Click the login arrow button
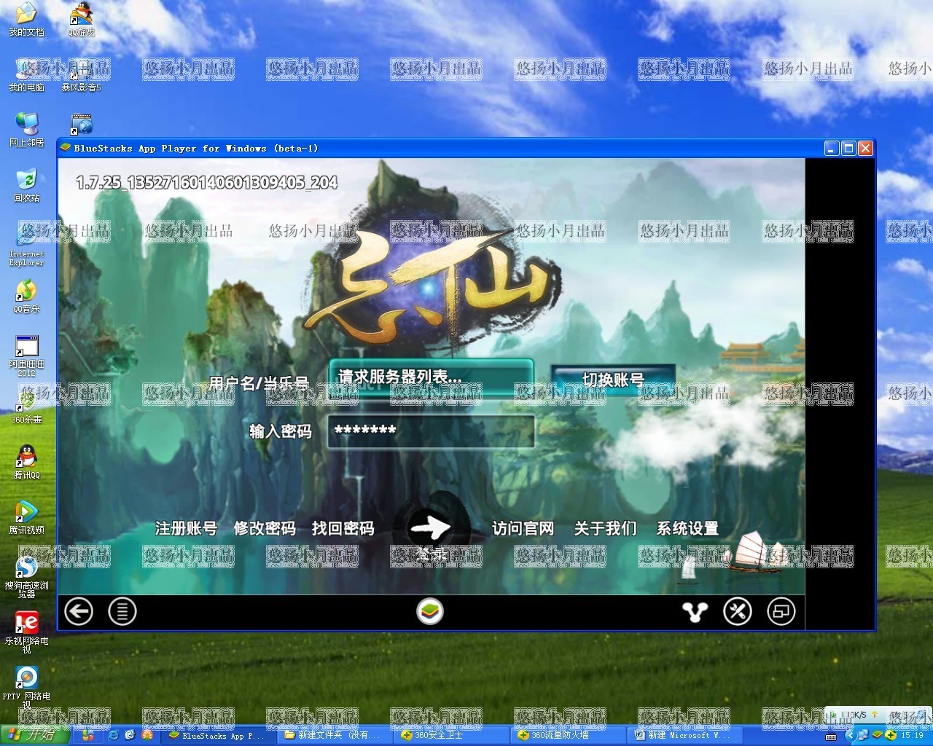Screen dimensions: 933x746 click(431, 528)
